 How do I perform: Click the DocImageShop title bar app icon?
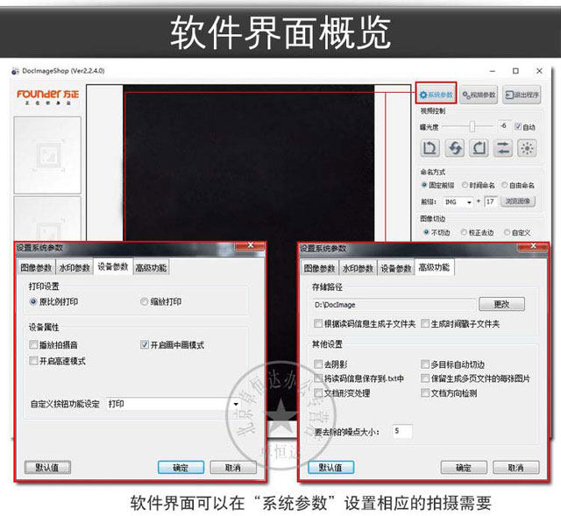click(x=15, y=71)
